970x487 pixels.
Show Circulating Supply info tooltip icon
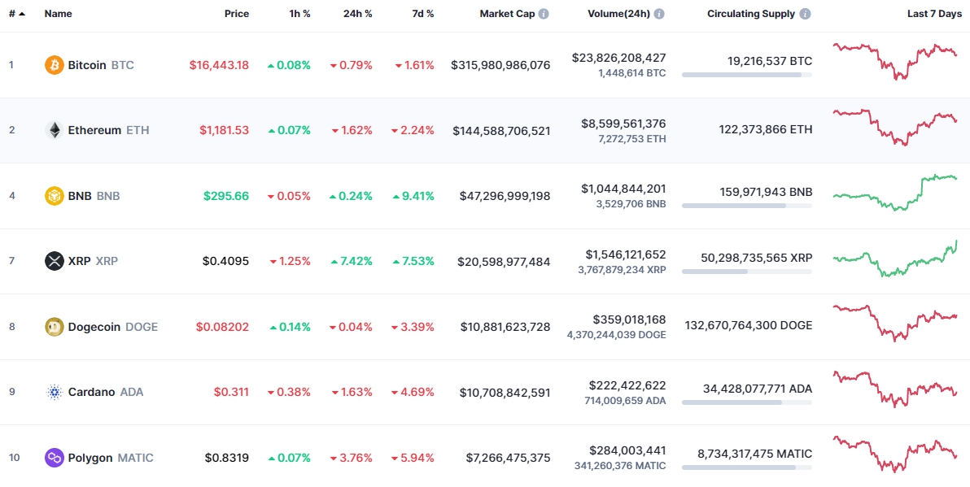[x=805, y=14]
